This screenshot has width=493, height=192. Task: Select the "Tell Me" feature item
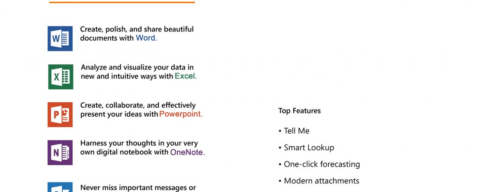click(296, 131)
